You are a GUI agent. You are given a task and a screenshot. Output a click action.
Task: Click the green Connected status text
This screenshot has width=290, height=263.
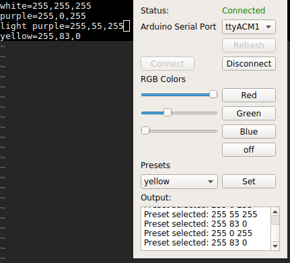244,11
